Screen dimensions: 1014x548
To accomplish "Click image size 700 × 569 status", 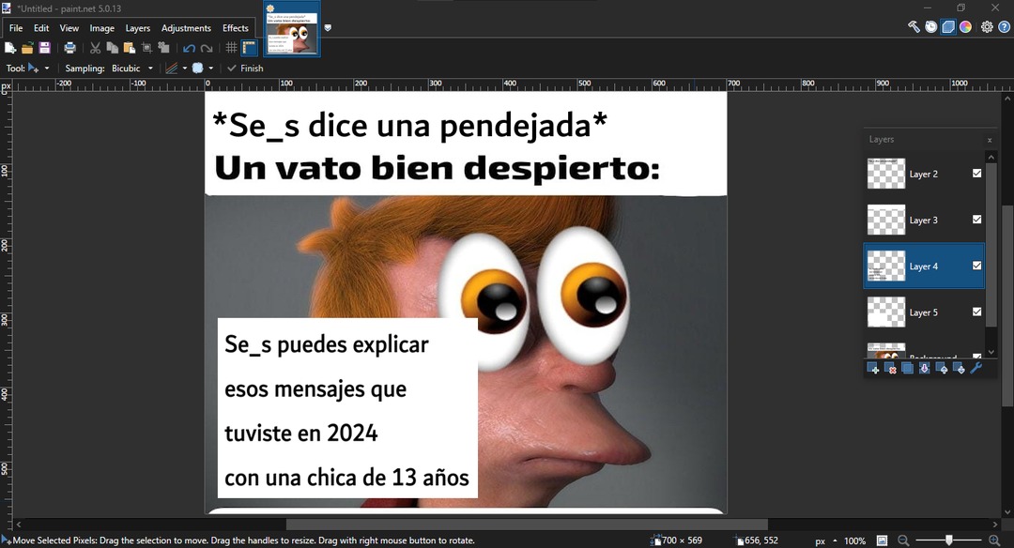I will [677, 540].
